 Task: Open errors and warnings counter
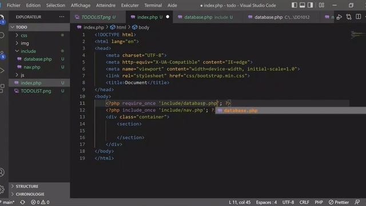tap(40, 202)
